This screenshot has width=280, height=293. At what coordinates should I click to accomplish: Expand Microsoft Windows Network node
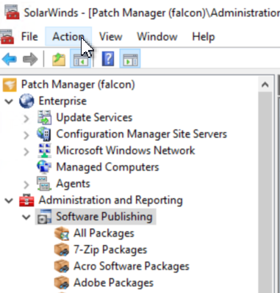coord(26,151)
